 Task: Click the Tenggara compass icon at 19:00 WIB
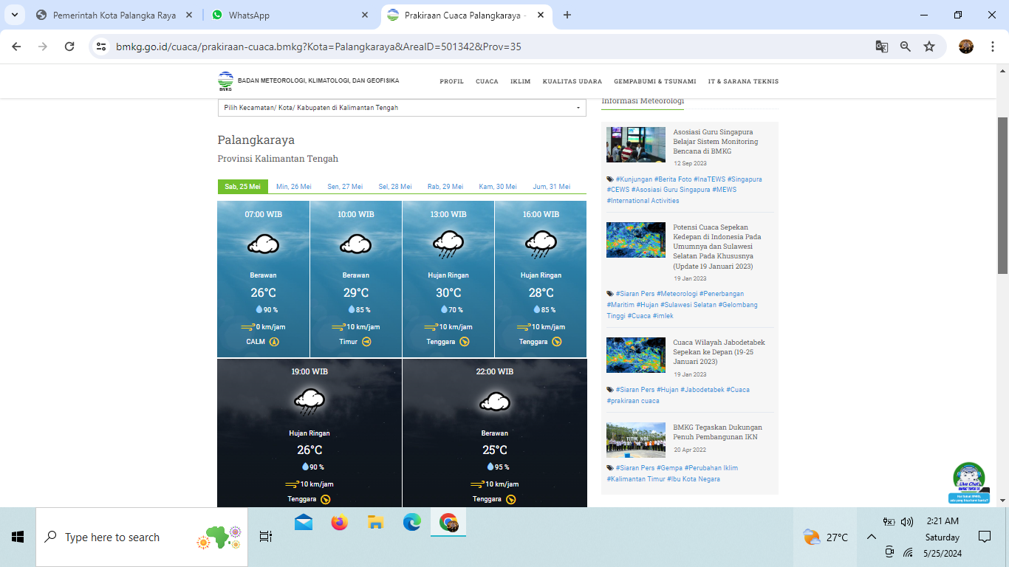pyautogui.click(x=325, y=499)
